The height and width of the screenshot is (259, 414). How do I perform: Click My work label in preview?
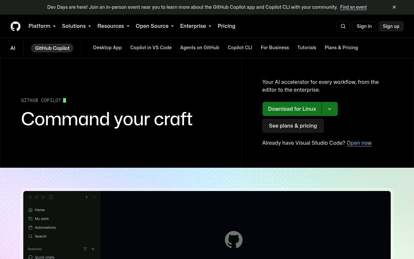[x=42, y=219]
